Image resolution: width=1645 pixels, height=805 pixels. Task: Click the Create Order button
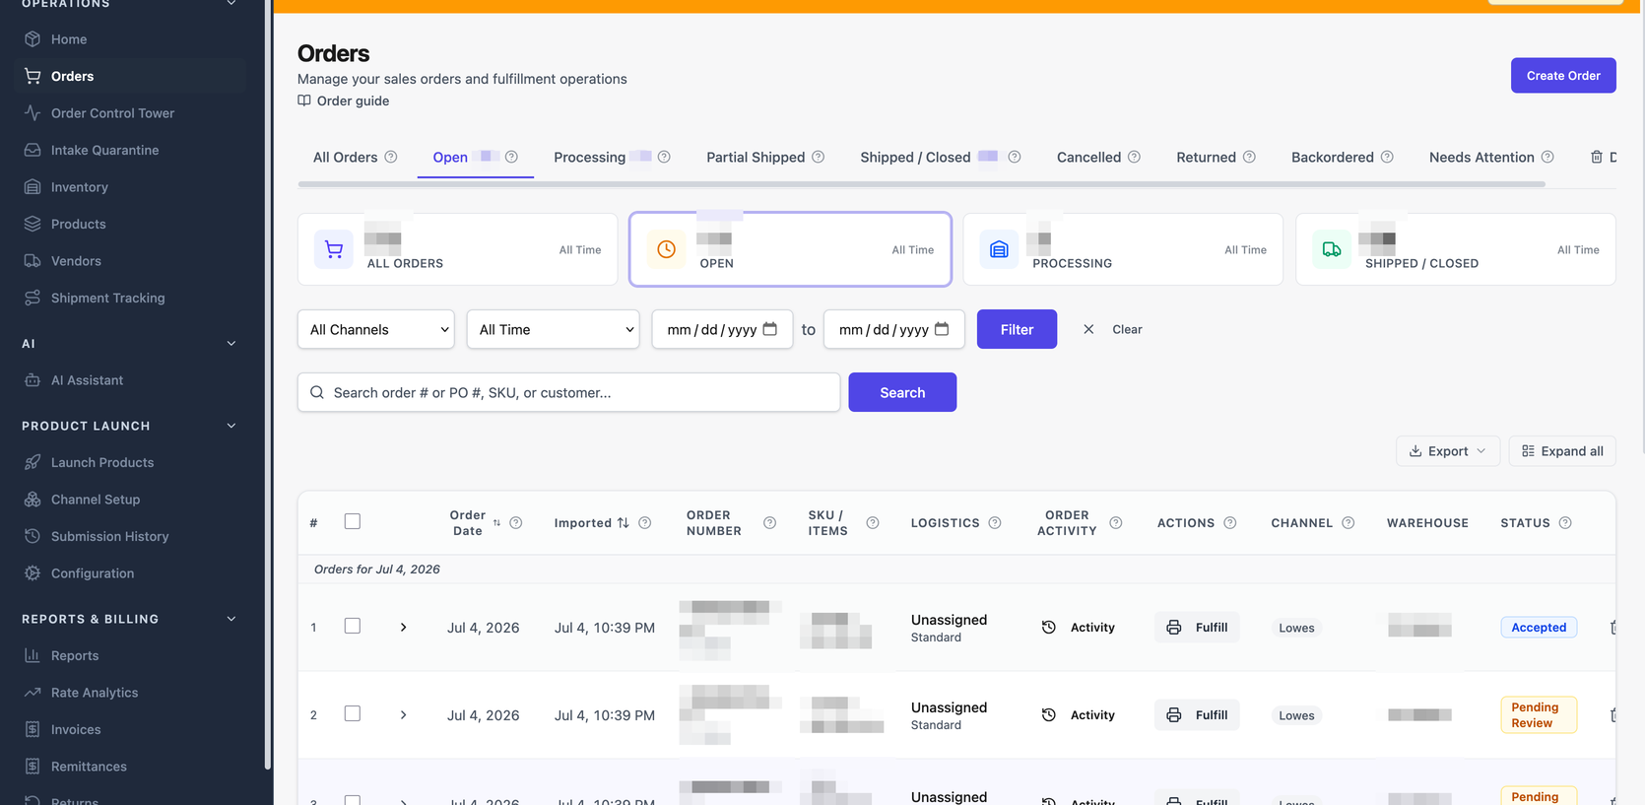pyautogui.click(x=1563, y=76)
